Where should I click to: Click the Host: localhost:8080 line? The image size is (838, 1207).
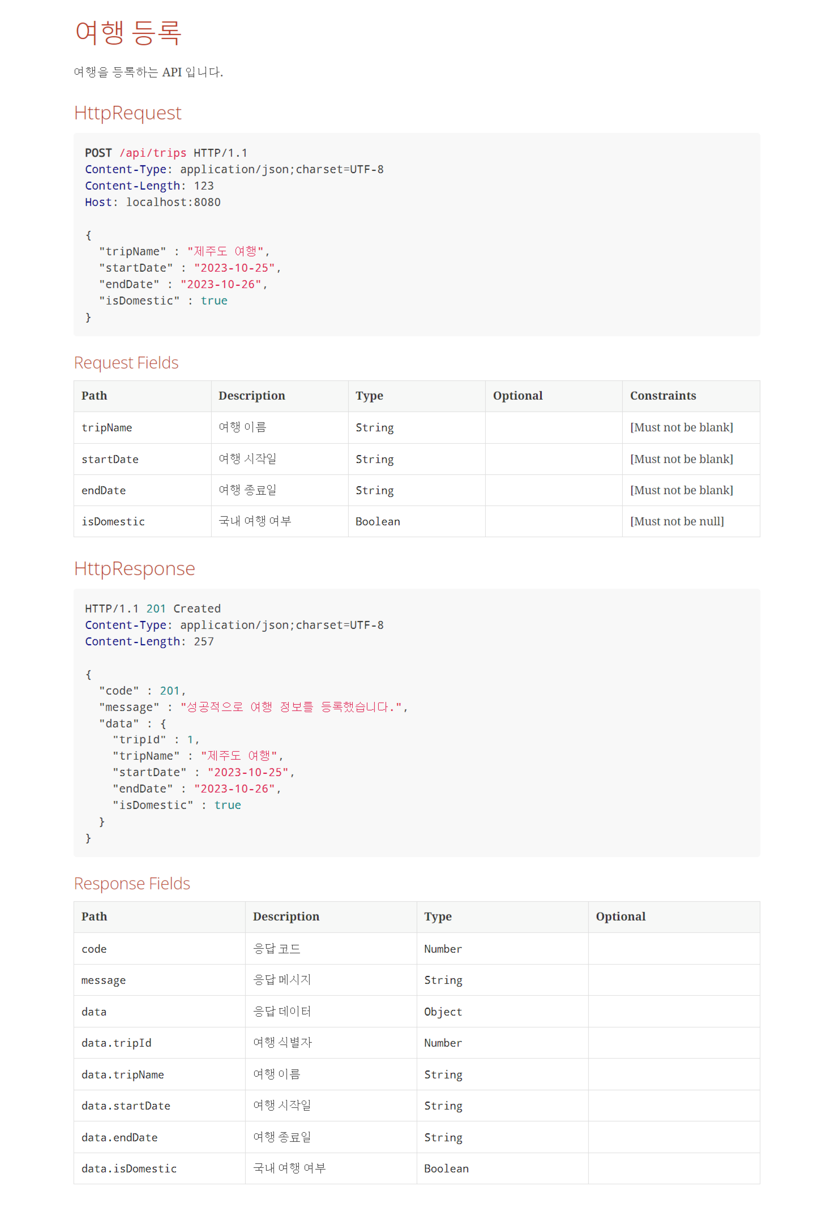click(153, 202)
